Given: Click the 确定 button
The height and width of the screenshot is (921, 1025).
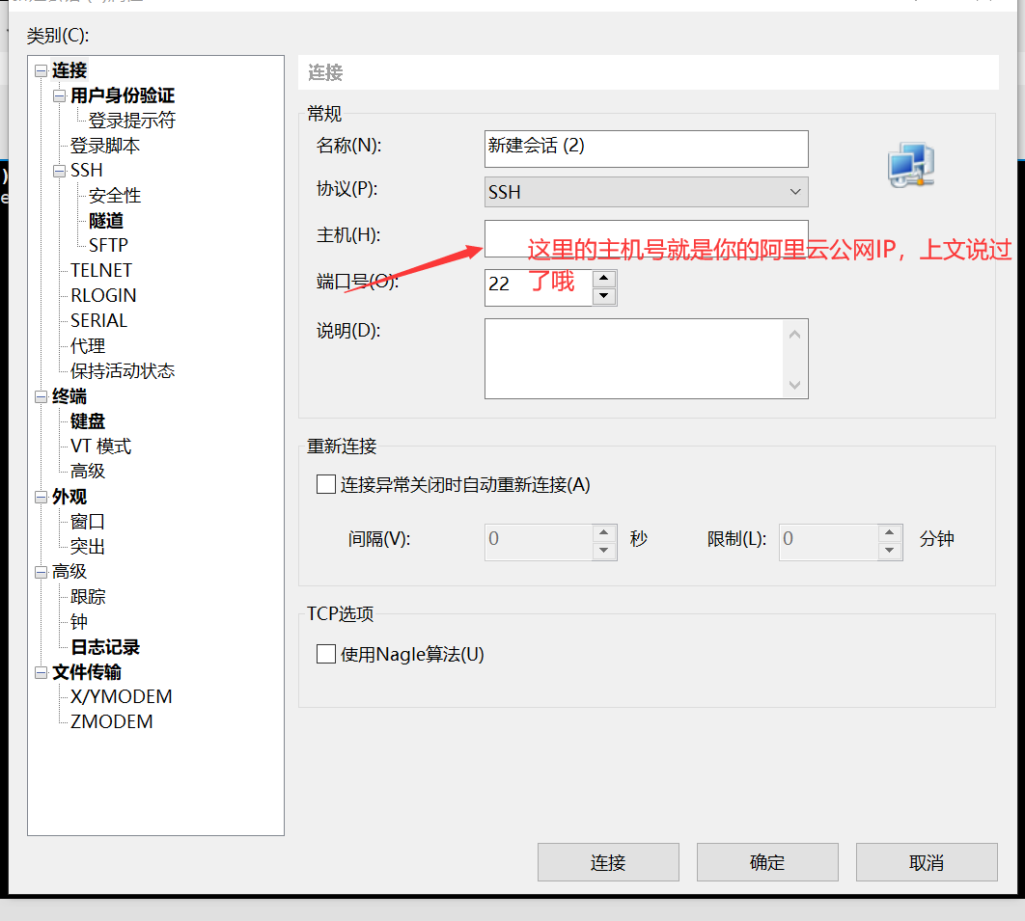Looking at the screenshot, I should pyautogui.click(x=767, y=861).
